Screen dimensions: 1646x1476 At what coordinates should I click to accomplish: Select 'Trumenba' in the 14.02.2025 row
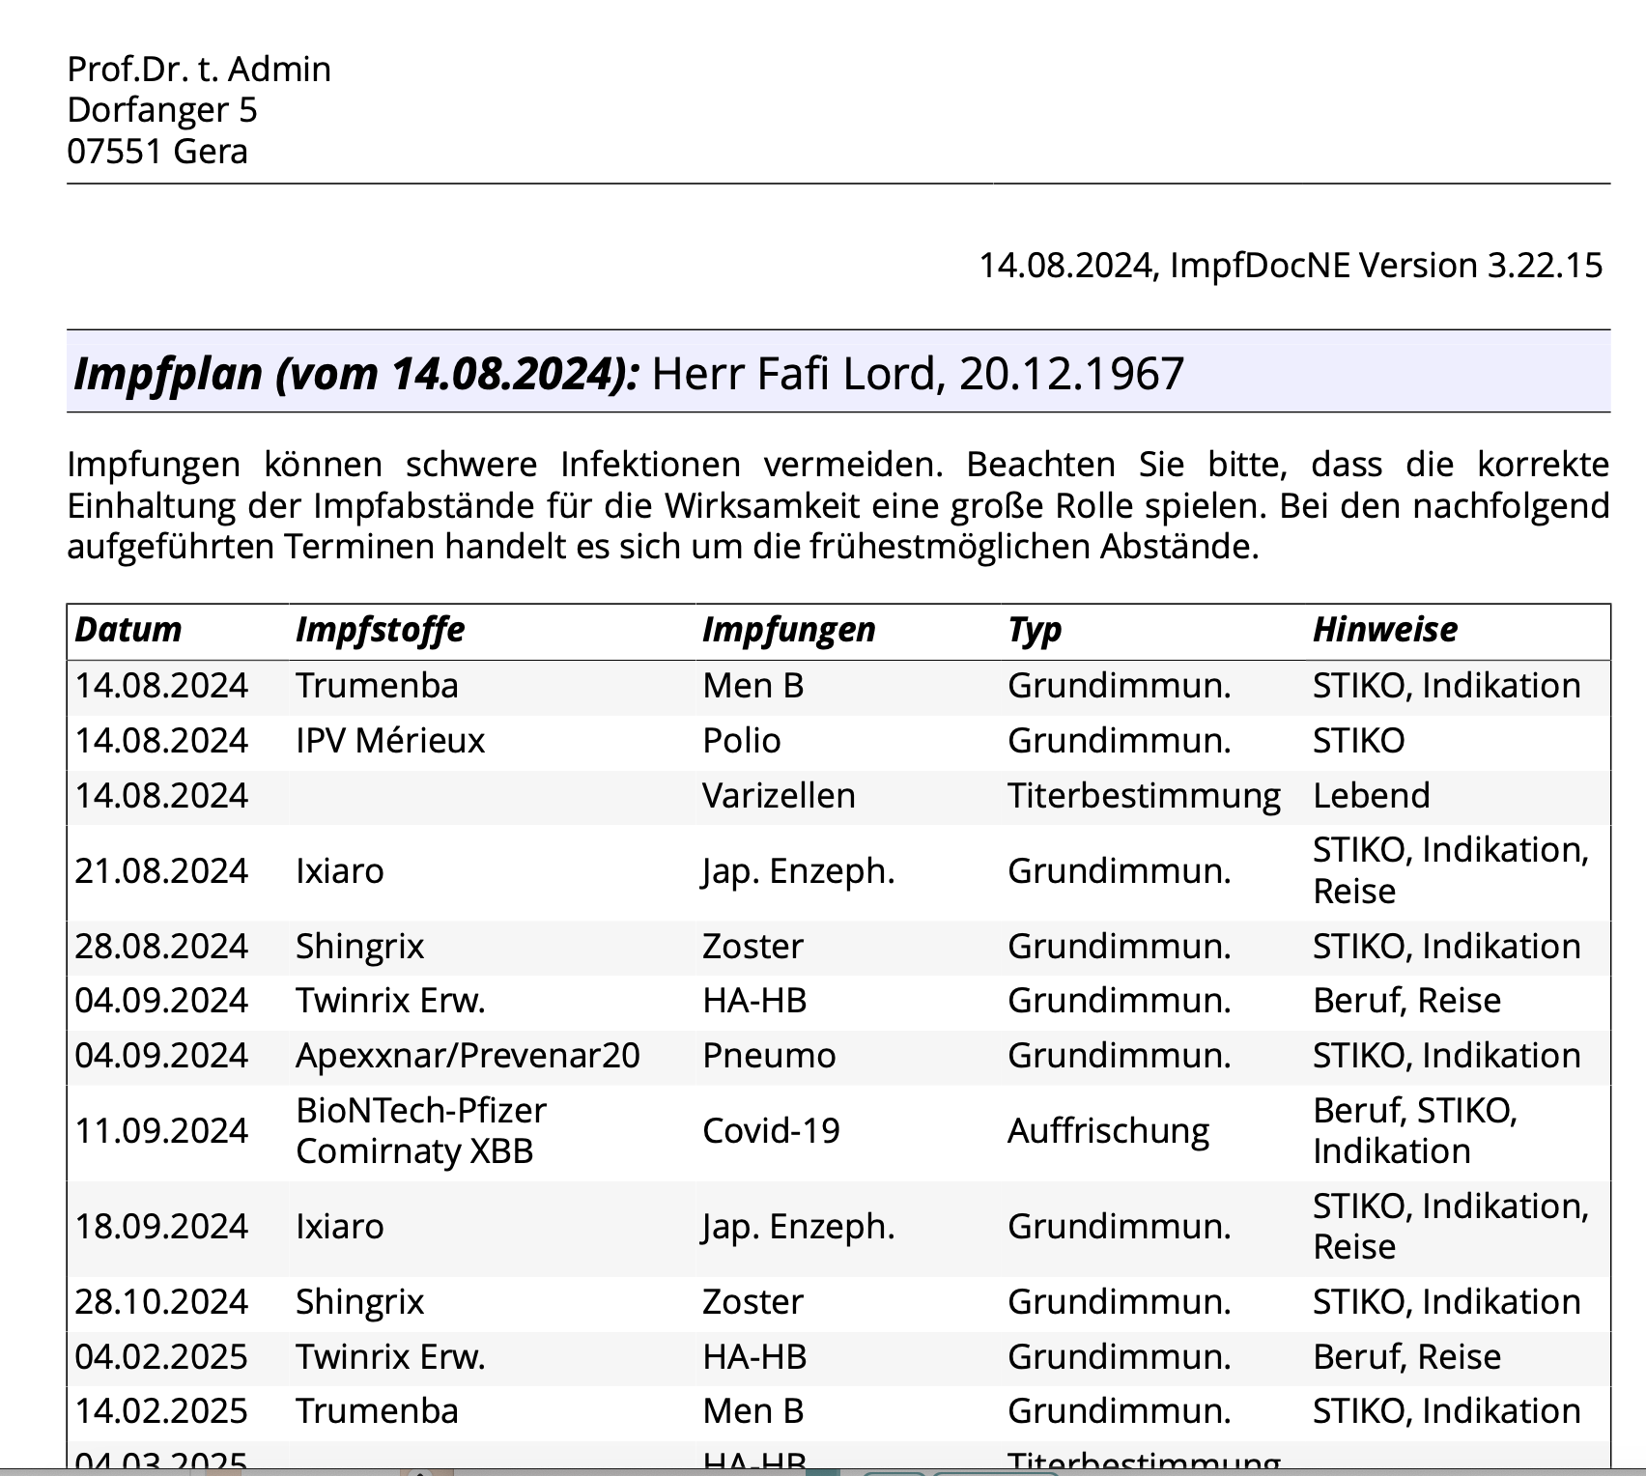(377, 1411)
